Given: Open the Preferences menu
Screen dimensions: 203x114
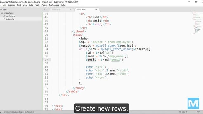Looking at the screenshot, I should click(54, 5).
